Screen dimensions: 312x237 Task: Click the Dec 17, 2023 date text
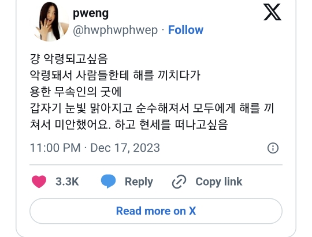click(125, 148)
